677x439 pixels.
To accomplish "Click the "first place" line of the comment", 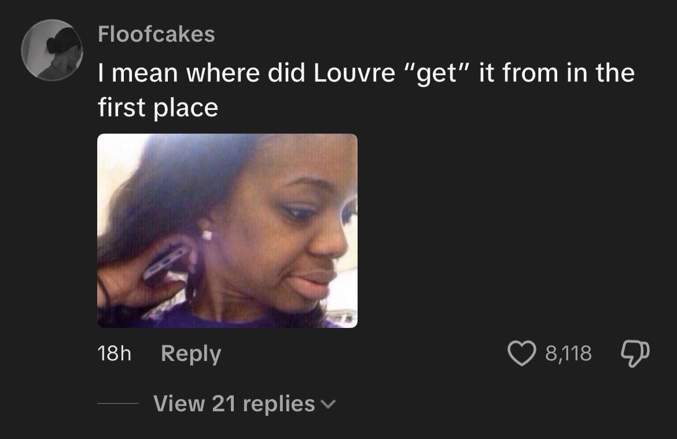I will coord(158,108).
